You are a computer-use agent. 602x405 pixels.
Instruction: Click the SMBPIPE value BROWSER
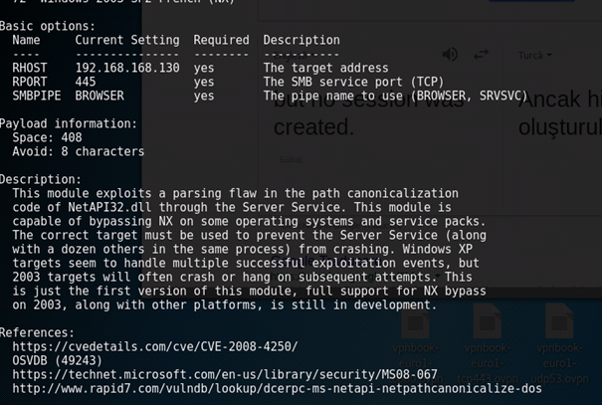pyautogui.click(x=100, y=96)
